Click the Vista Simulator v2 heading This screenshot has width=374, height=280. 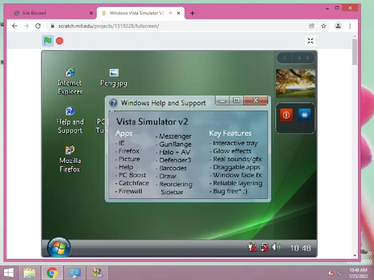[x=152, y=122]
